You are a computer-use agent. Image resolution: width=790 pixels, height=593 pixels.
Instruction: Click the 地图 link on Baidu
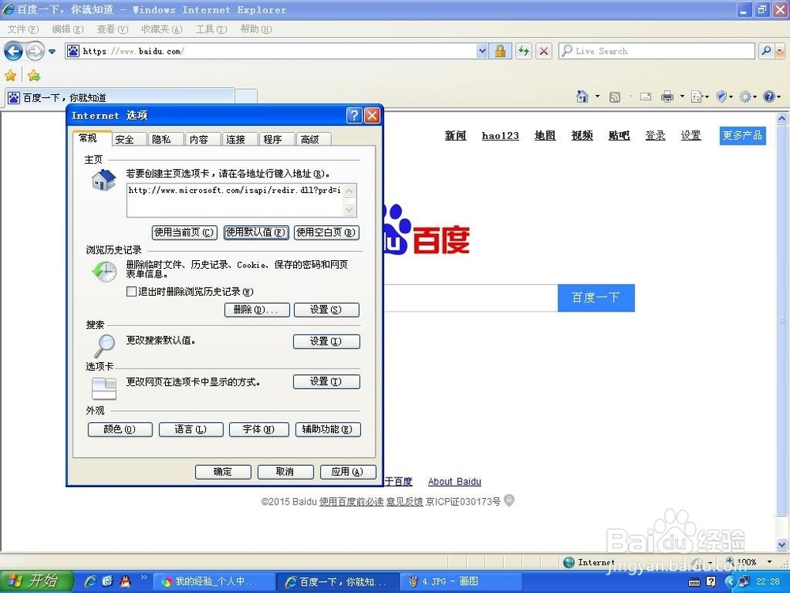545,135
